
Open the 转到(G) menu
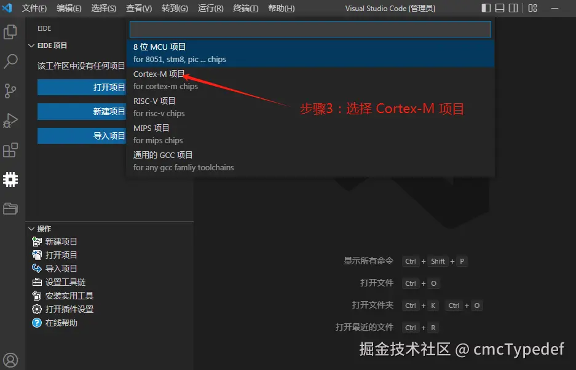pos(175,8)
